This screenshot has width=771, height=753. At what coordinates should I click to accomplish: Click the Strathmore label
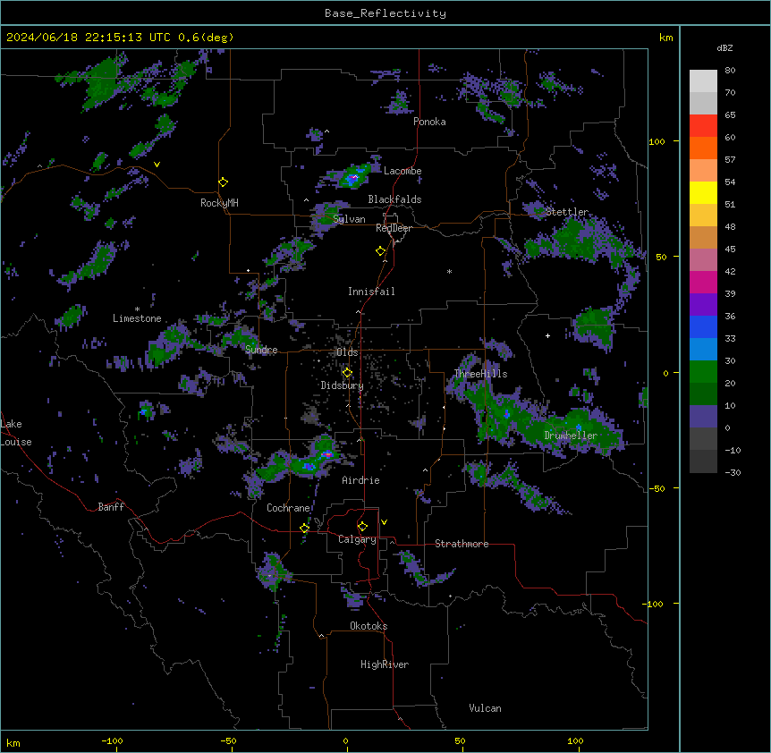tap(462, 544)
